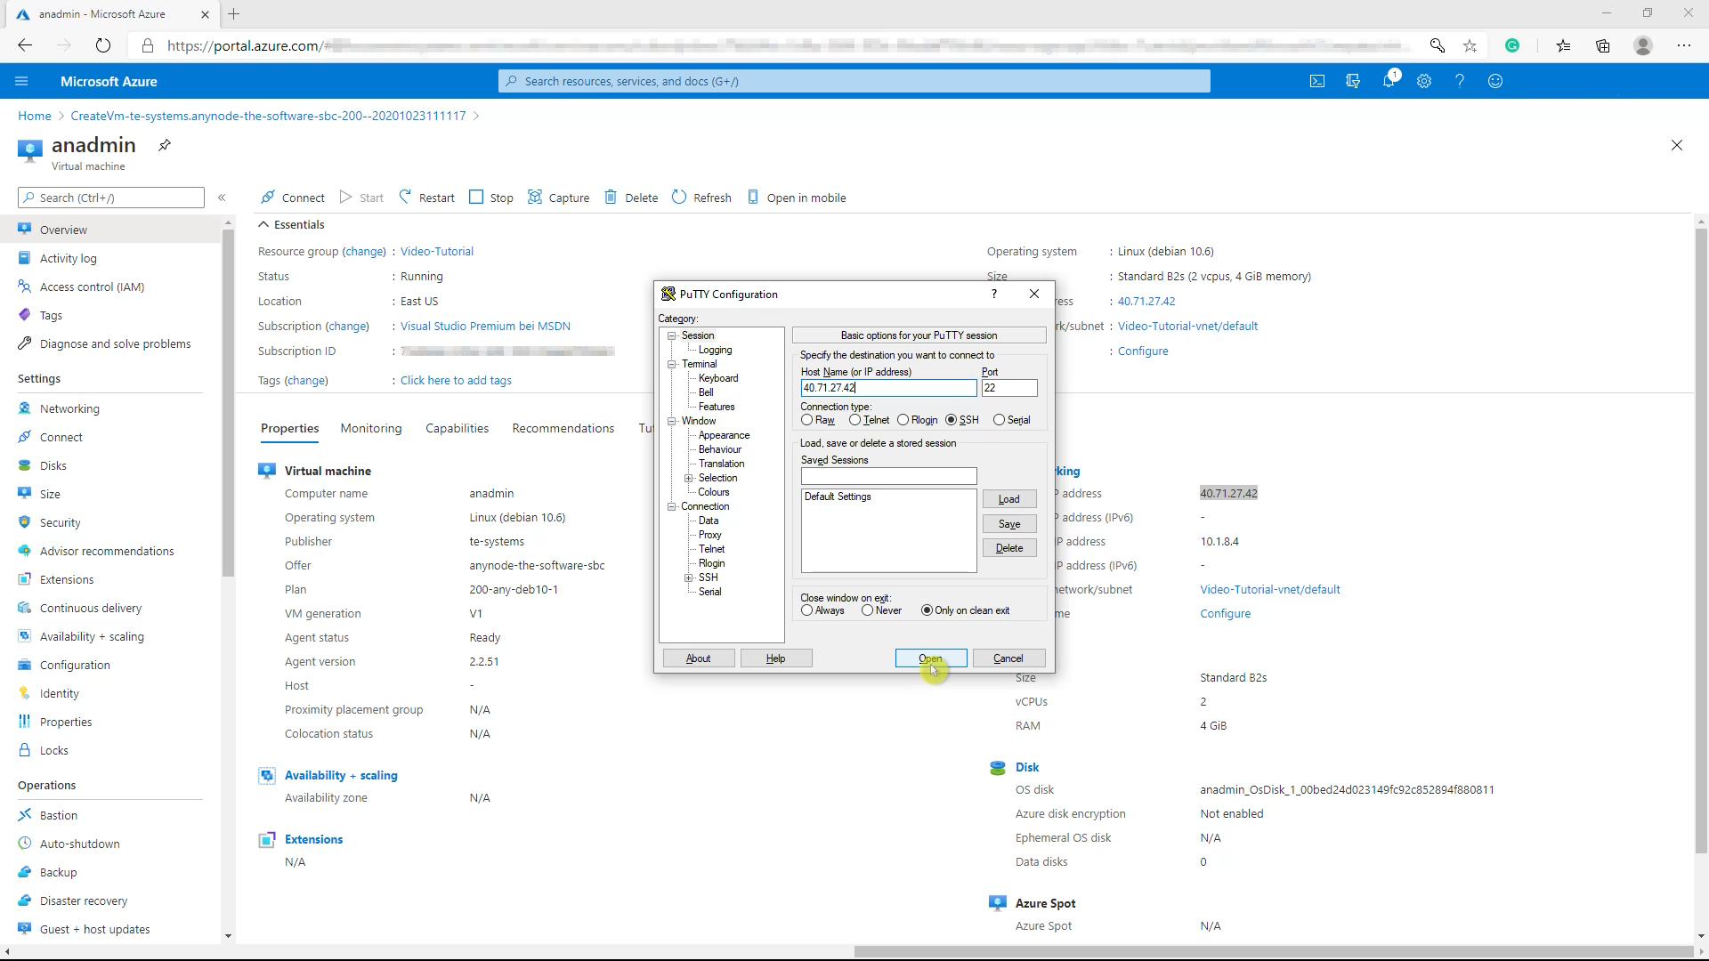Select Properties tab

click(290, 428)
